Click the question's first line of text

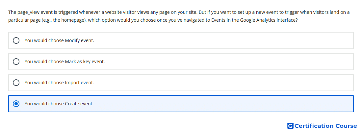pyautogui.click(x=179, y=12)
